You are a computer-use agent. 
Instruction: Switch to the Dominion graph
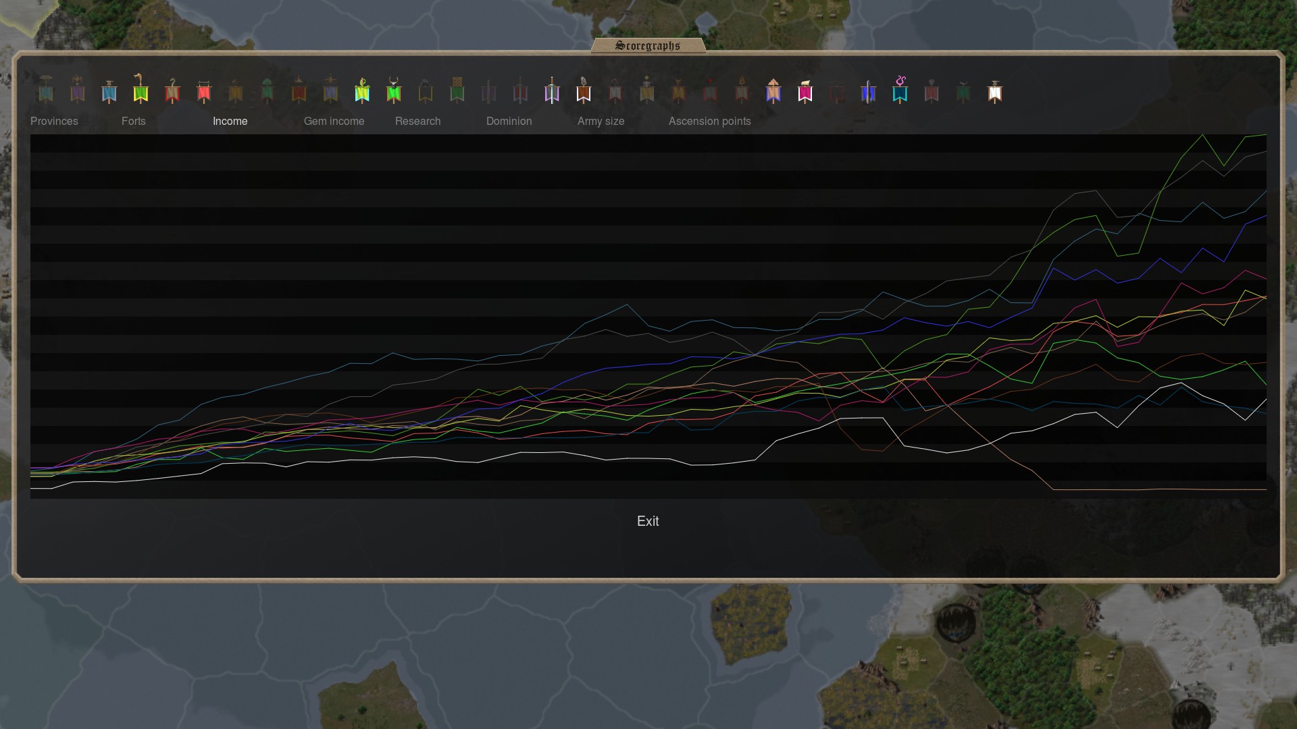click(509, 121)
